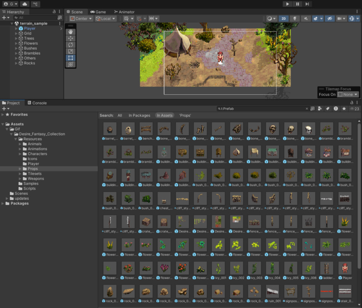Set search filter to All
The width and height of the screenshot is (362, 308).
point(120,115)
